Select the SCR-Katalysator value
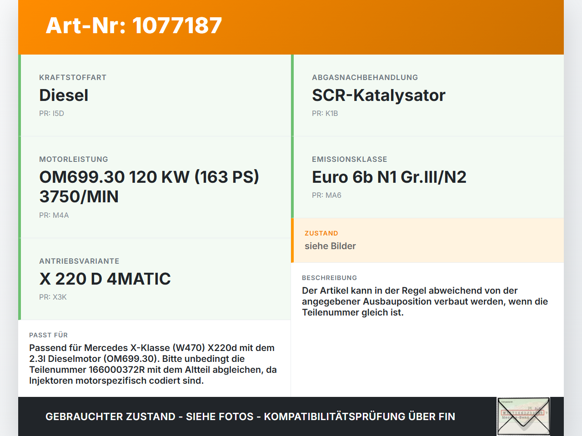 (378, 95)
